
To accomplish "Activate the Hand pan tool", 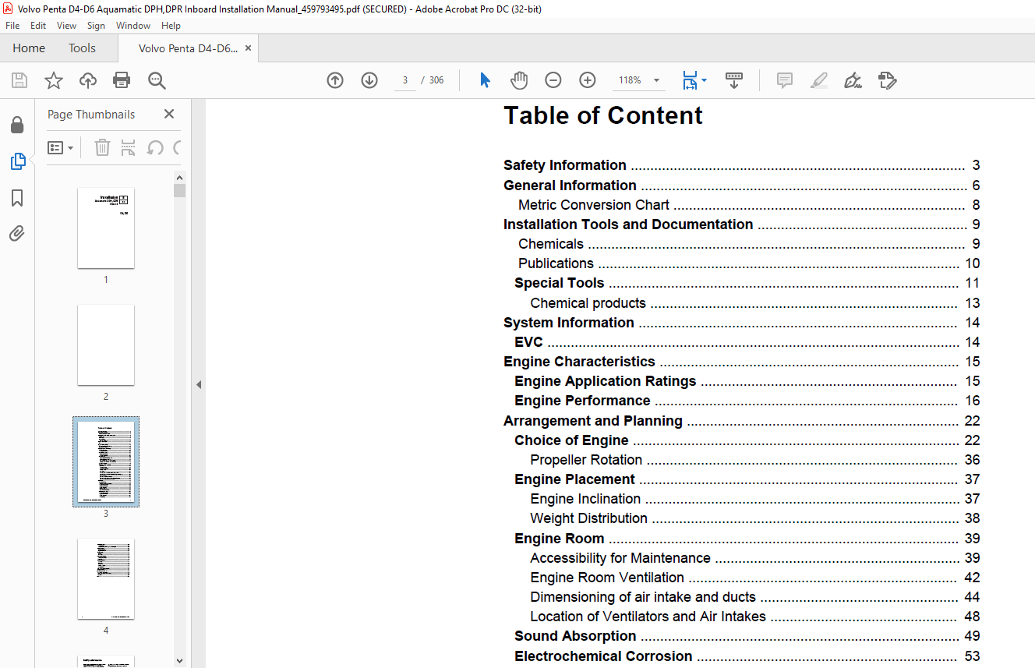I will coord(519,80).
